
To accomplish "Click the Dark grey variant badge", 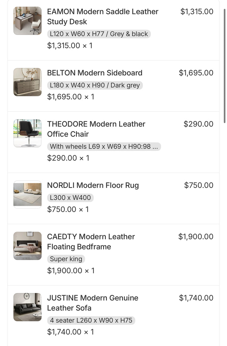I will (95, 85).
